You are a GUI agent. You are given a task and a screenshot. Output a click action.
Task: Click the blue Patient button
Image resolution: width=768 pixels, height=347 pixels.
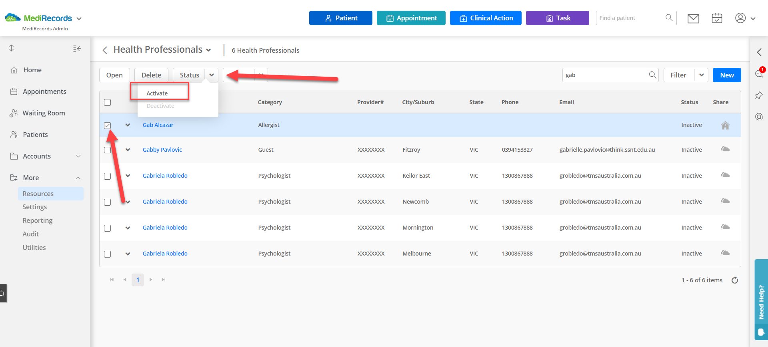341,18
